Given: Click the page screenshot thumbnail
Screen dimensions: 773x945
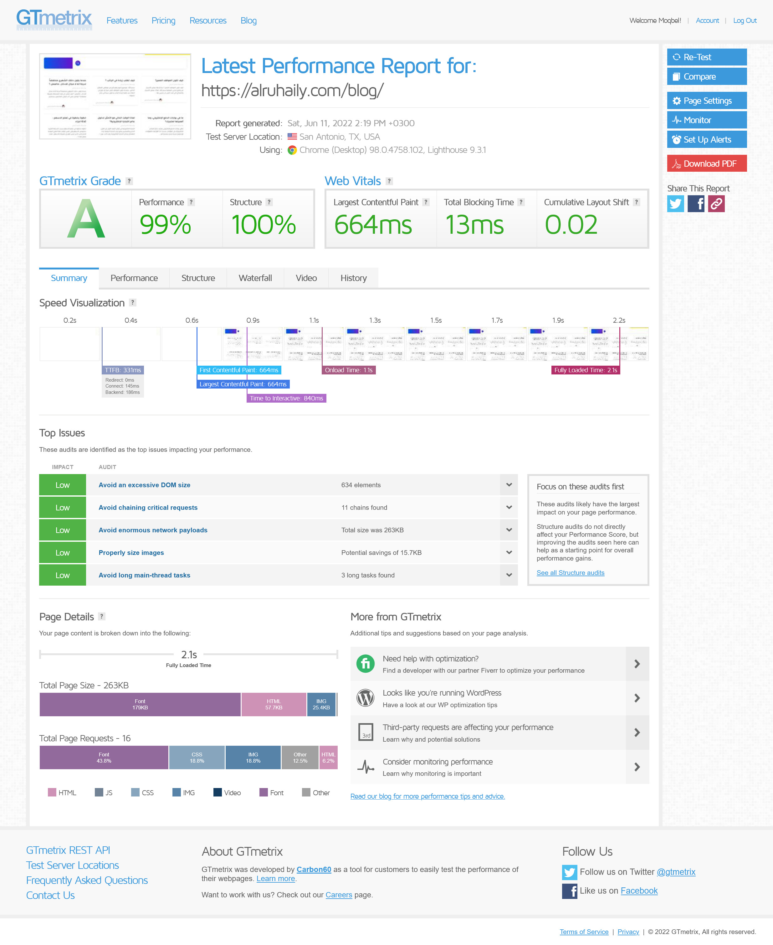Looking at the screenshot, I should click(x=115, y=96).
